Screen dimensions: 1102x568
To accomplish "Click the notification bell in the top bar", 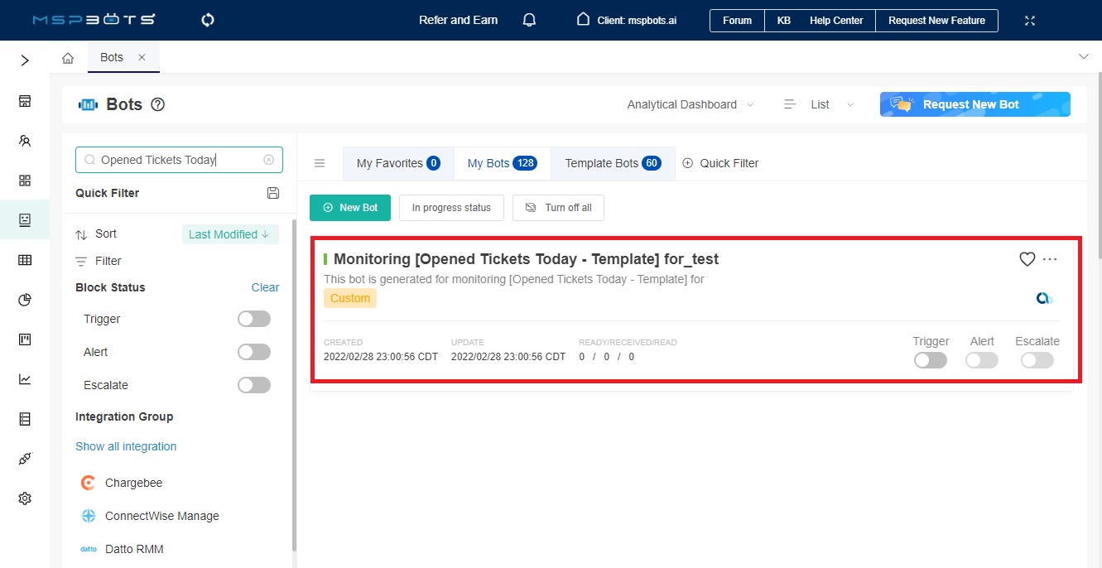I will [529, 20].
